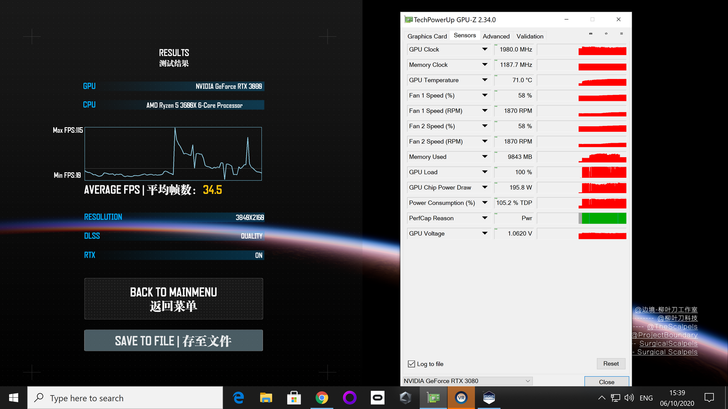Click 71.0 °C temperature value

click(x=515, y=80)
